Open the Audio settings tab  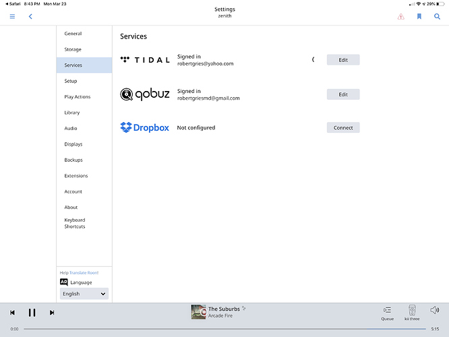point(84,128)
